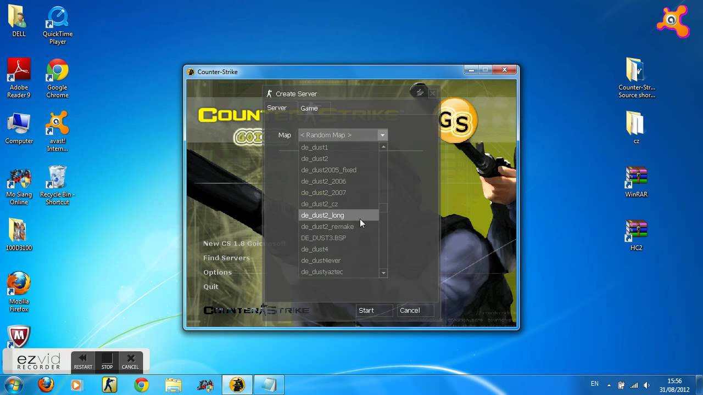This screenshot has width=703, height=395.
Task: Click Quit in game menu
Action: tap(211, 286)
